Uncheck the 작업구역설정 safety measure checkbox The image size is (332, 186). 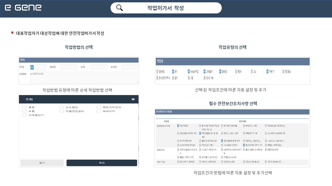pos(178,126)
